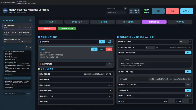
Task: Toggle the 予定再起動 on/off switch
Action: [102, 42]
